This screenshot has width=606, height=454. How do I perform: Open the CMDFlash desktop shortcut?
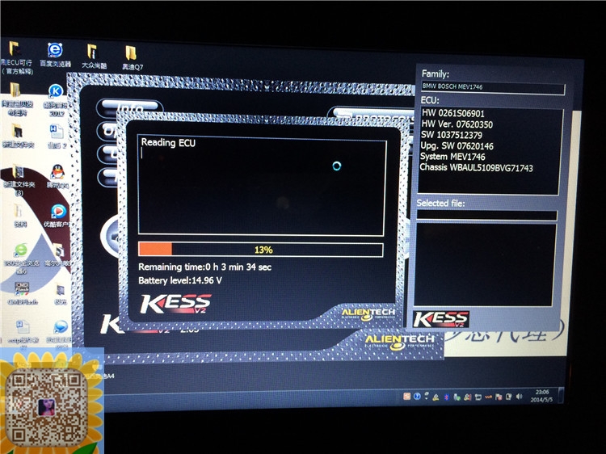pos(22,294)
